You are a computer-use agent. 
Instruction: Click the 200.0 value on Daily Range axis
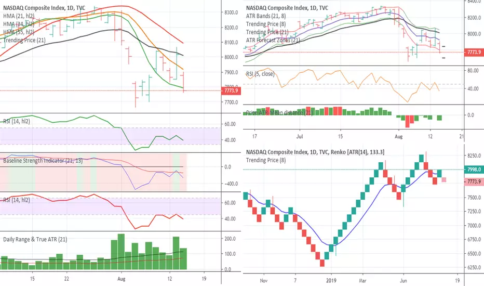[x=230, y=239]
